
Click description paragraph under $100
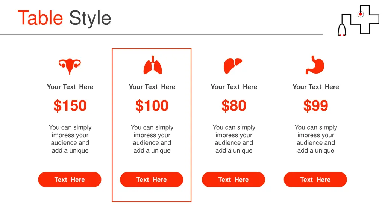(152, 139)
